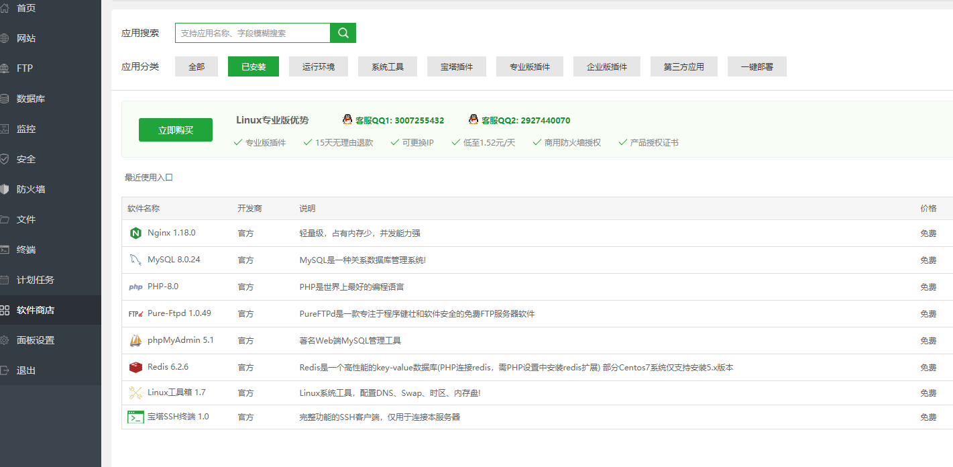Click the 价格 column header
The height and width of the screenshot is (467, 953).
tap(928, 209)
